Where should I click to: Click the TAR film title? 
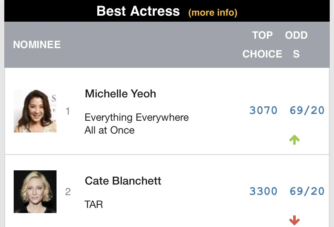pyautogui.click(x=94, y=204)
